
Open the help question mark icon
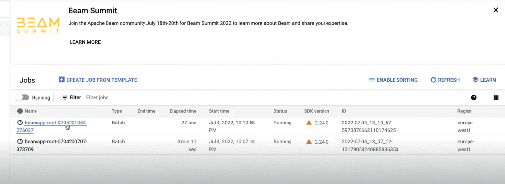click(474, 97)
